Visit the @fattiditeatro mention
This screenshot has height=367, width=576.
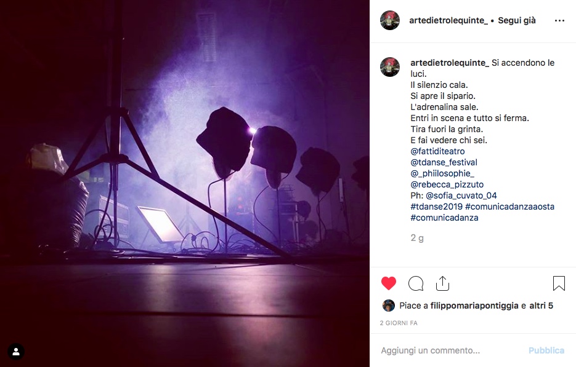437,151
